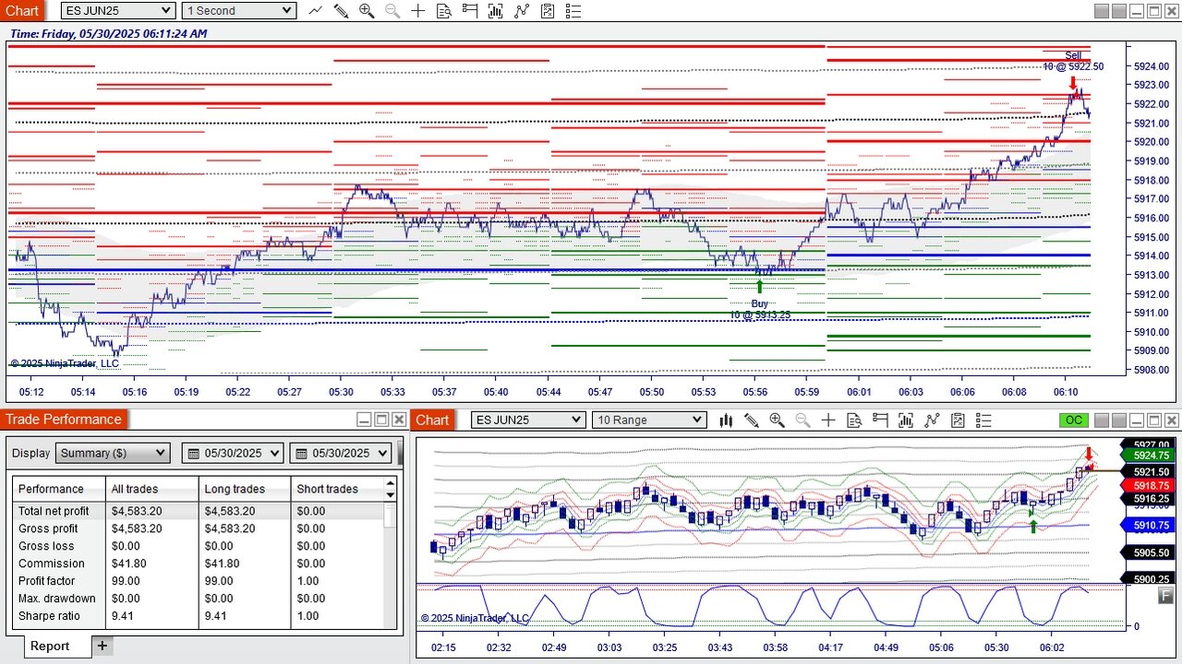Image resolution: width=1182 pixels, height=664 pixels.
Task: Zoom in on the 10 Range chart
Action: point(777,420)
